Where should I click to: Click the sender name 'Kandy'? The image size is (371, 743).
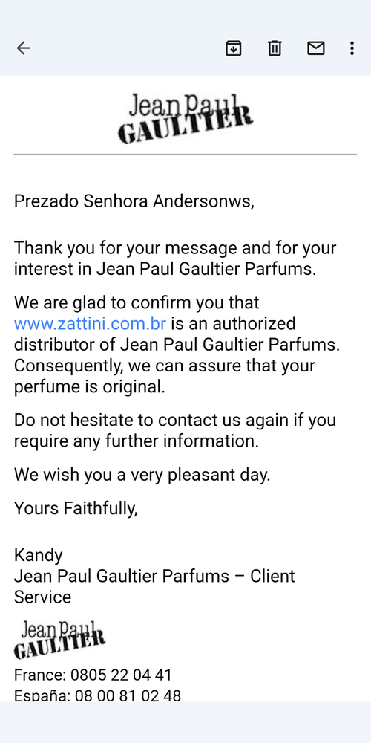tap(38, 555)
